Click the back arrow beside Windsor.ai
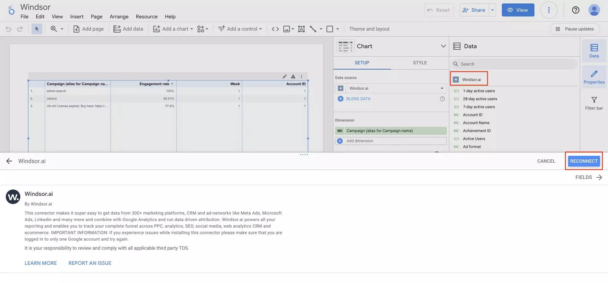This screenshot has height=283, width=608. pyautogui.click(x=9, y=161)
